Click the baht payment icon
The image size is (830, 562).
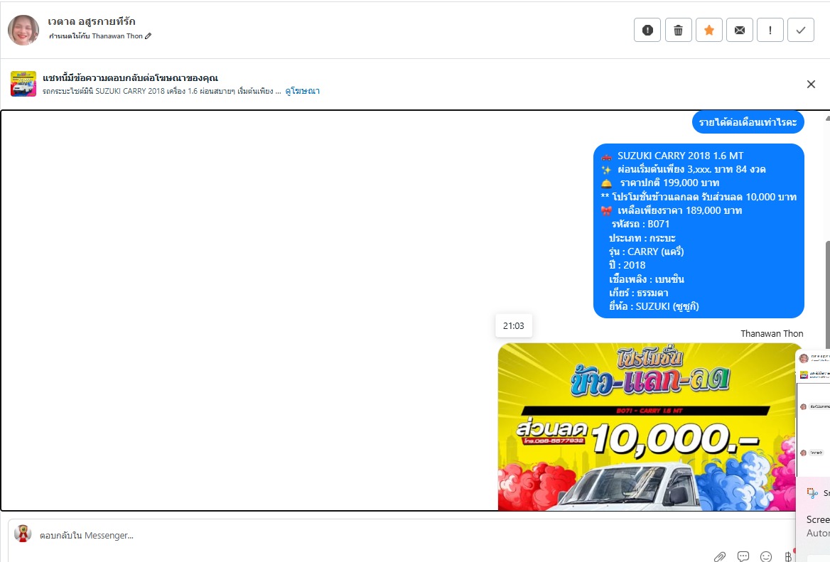click(x=788, y=556)
